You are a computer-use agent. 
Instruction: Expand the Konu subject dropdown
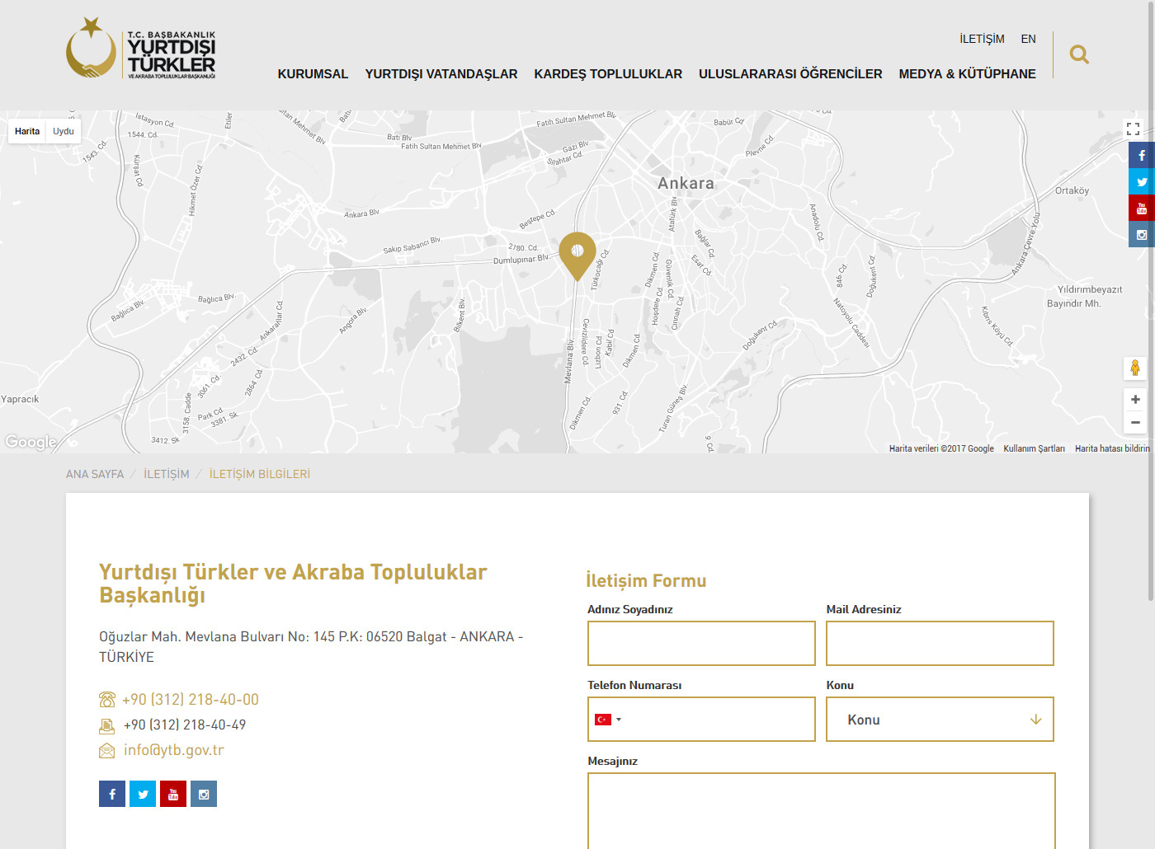[940, 720]
